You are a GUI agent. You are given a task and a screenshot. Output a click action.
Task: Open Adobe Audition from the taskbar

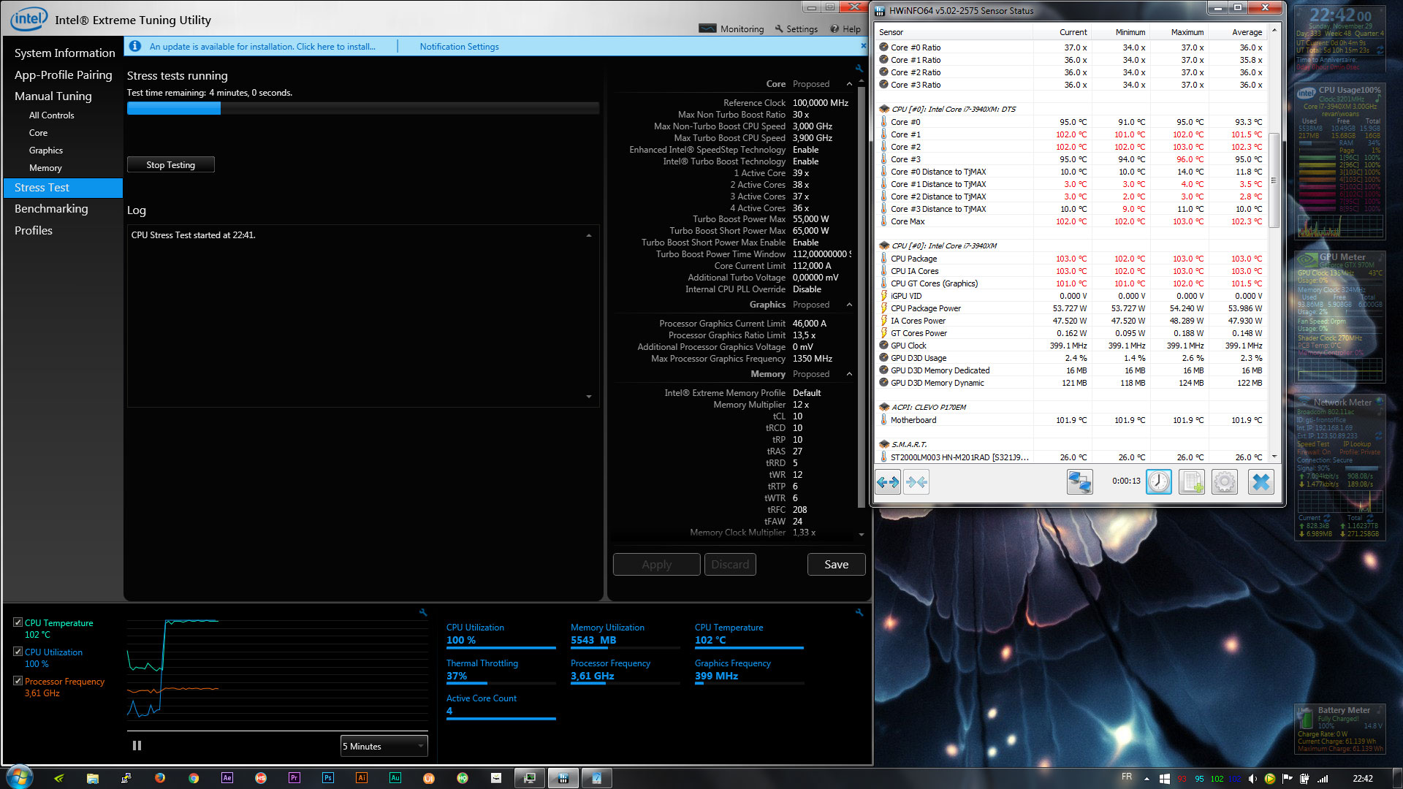[x=395, y=778]
